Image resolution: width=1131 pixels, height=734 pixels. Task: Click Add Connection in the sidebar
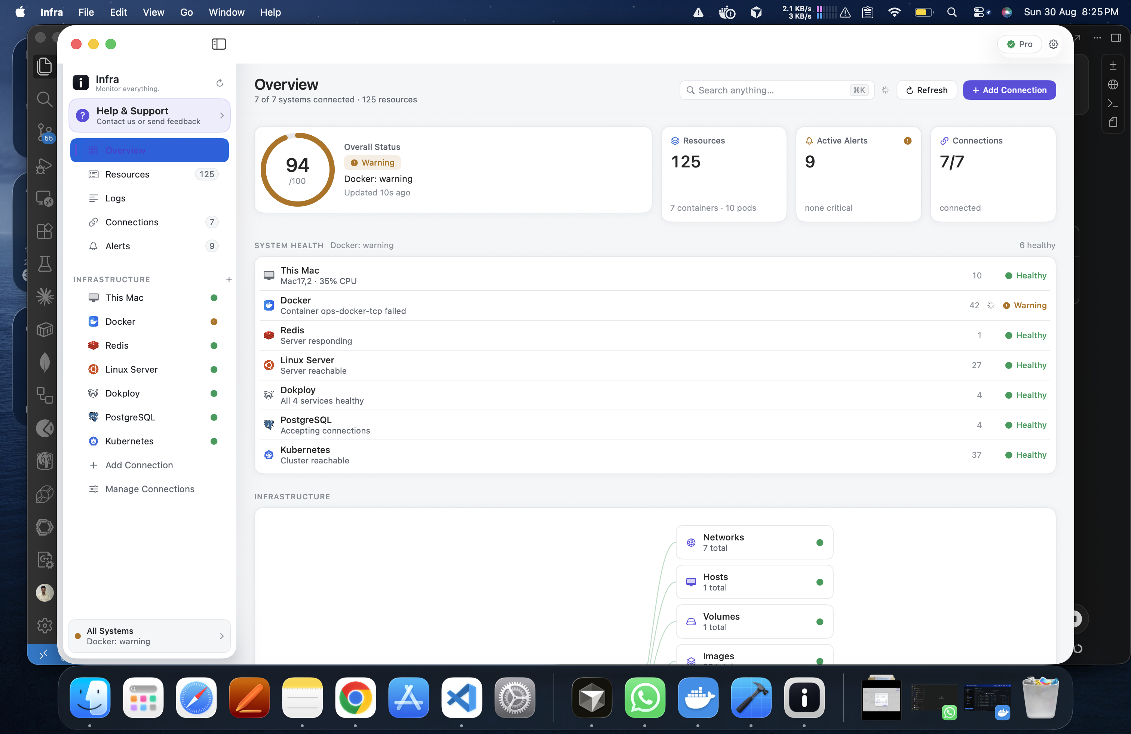click(x=150, y=465)
